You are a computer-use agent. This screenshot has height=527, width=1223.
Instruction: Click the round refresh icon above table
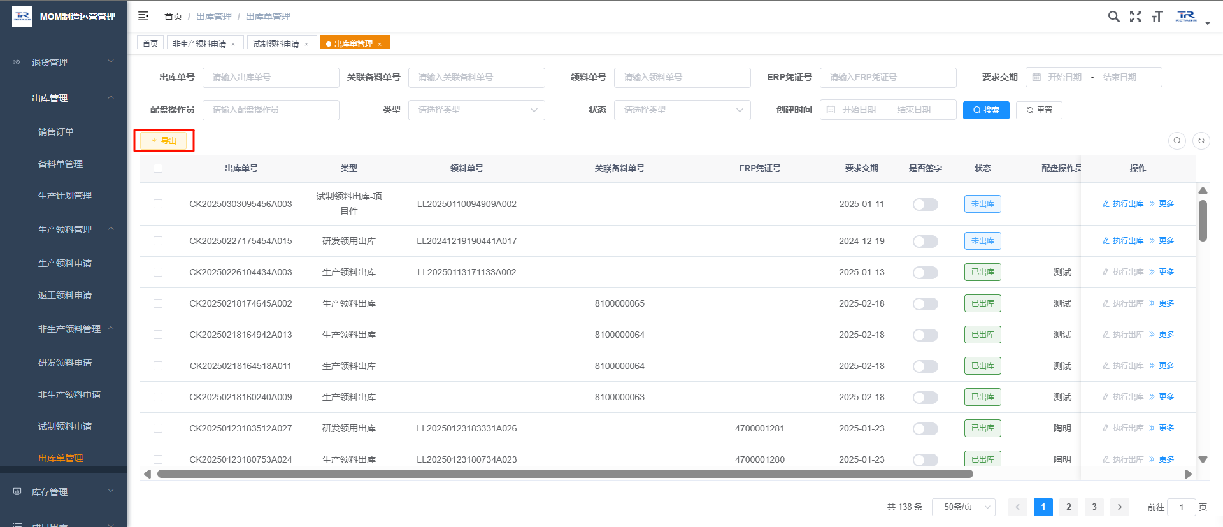tap(1201, 140)
